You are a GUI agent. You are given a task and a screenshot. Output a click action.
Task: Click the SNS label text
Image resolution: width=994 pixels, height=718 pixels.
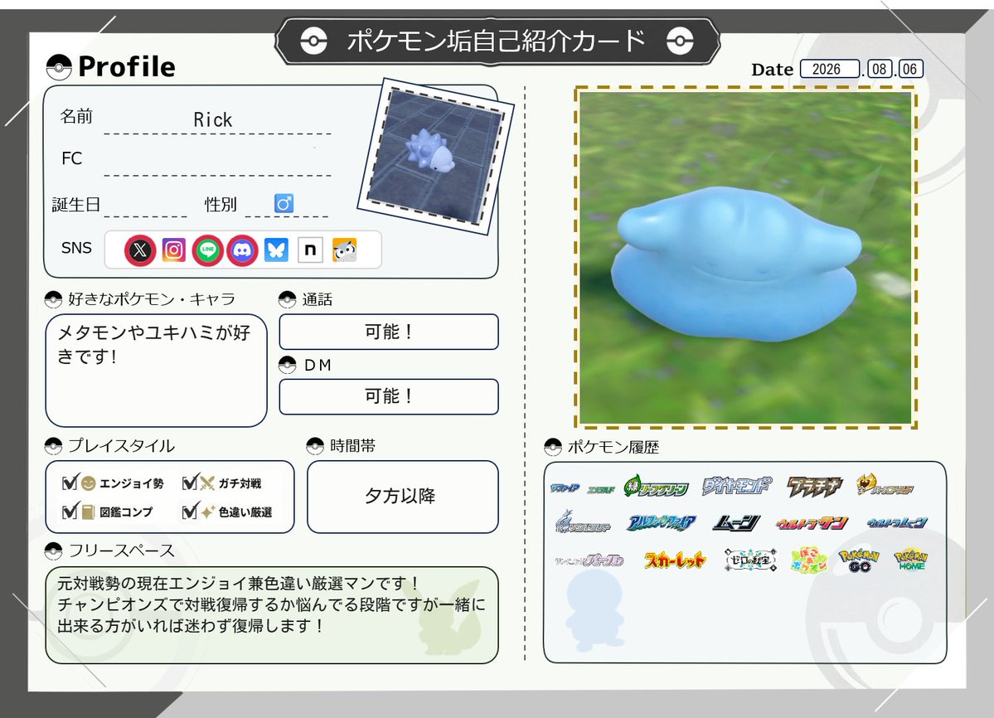pyautogui.click(x=76, y=248)
